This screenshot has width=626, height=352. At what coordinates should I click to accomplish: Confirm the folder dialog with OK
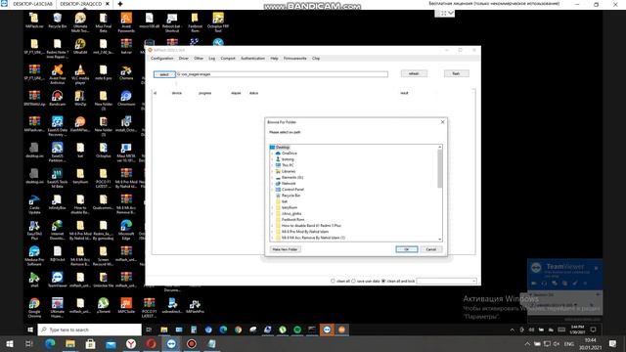[x=407, y=249]
